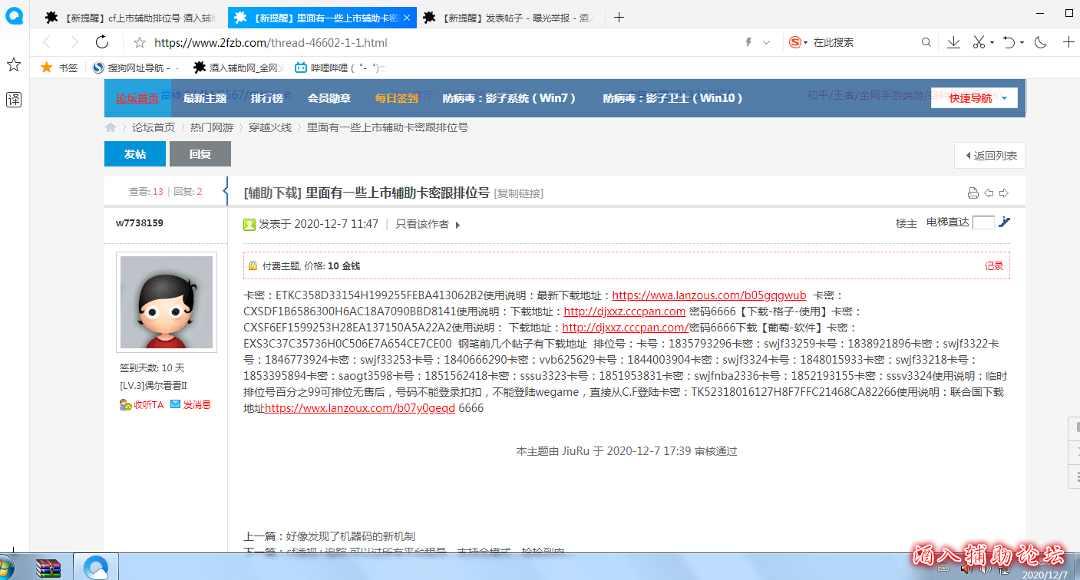Click the browser forward arrow
The height and width of the screenshot is (580, 1080).
click(74, 42)
